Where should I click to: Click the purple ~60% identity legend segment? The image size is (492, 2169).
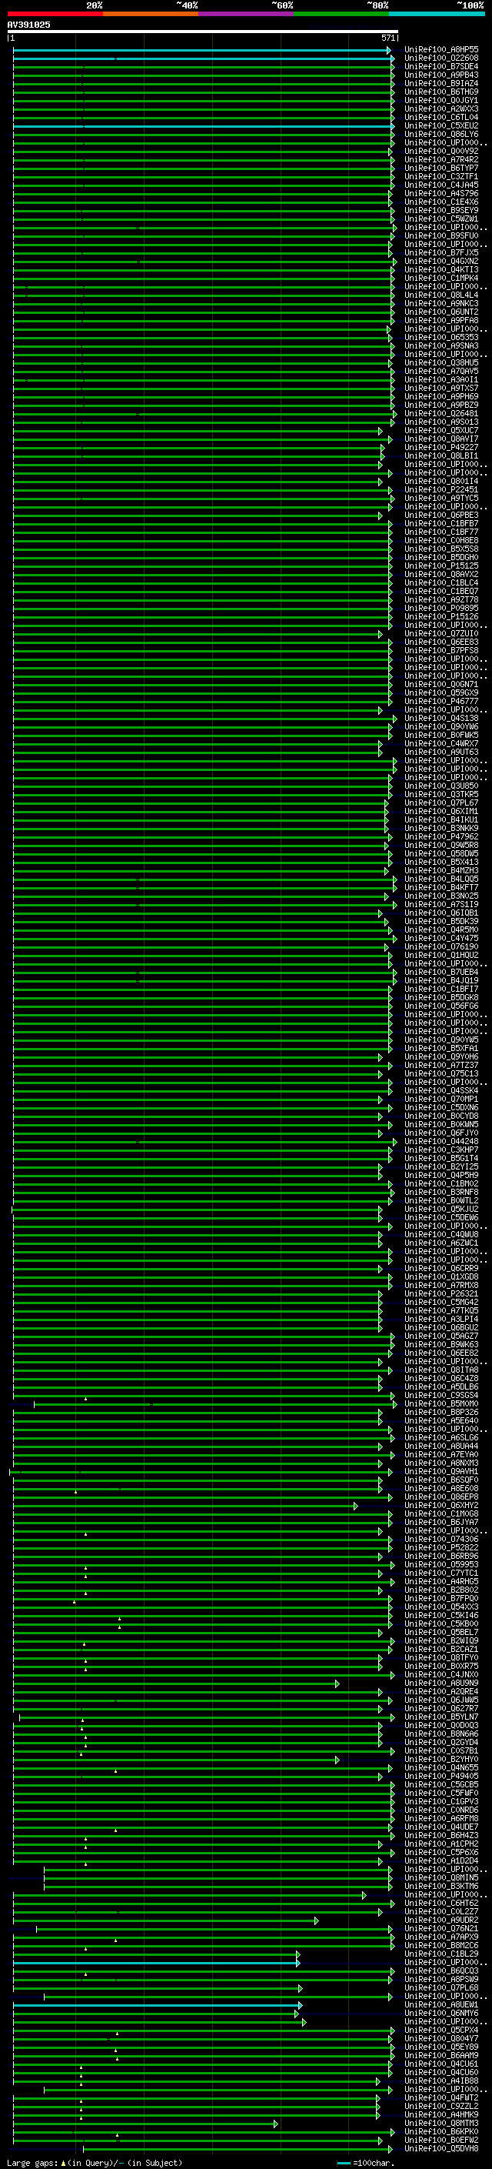pos(245,14)
